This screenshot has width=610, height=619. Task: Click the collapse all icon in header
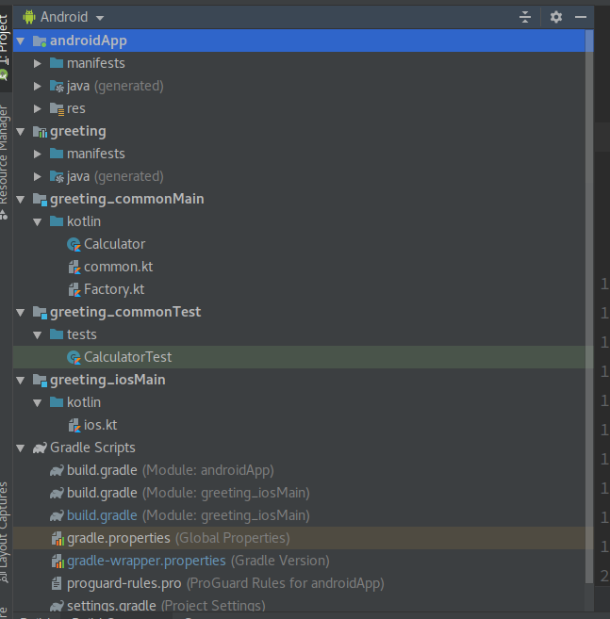click(x=526, y=17)
